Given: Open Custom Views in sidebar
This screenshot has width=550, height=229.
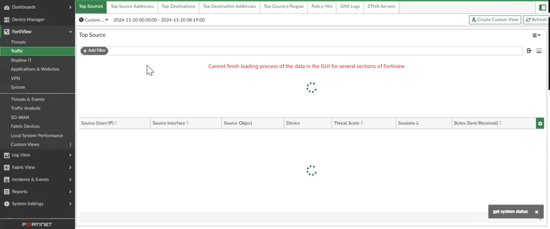Looking at the screenshot, I should tap(25, 144).
